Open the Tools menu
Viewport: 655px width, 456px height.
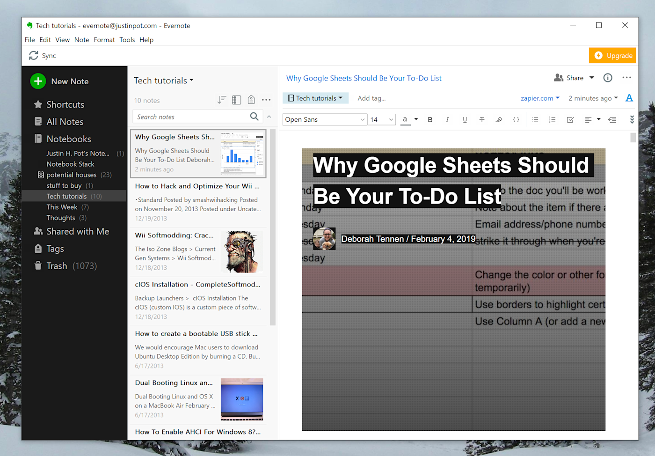[127, 40]
